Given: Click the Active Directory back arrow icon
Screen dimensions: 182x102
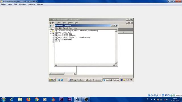Looking at the screenshot, I should pos(51,26).
